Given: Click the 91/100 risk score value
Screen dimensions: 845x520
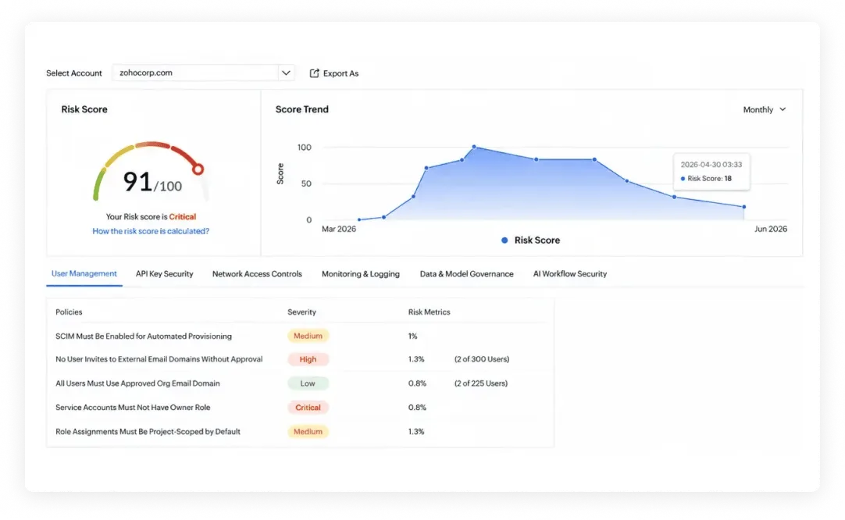Looking at the screenshot, I should (x=152, y=182).
